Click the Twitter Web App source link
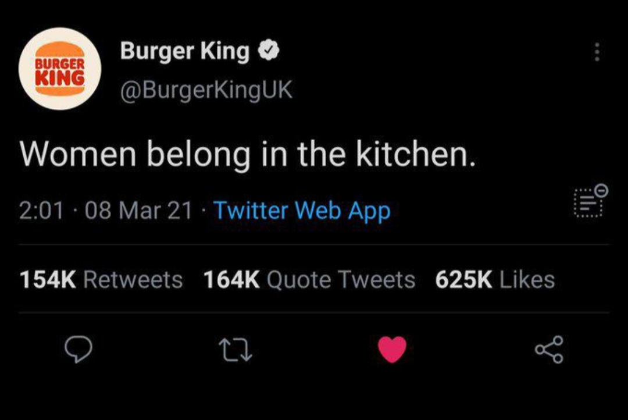Image resolution: width=628 pixels, height=420 pixels. click(x=302, y=211)
